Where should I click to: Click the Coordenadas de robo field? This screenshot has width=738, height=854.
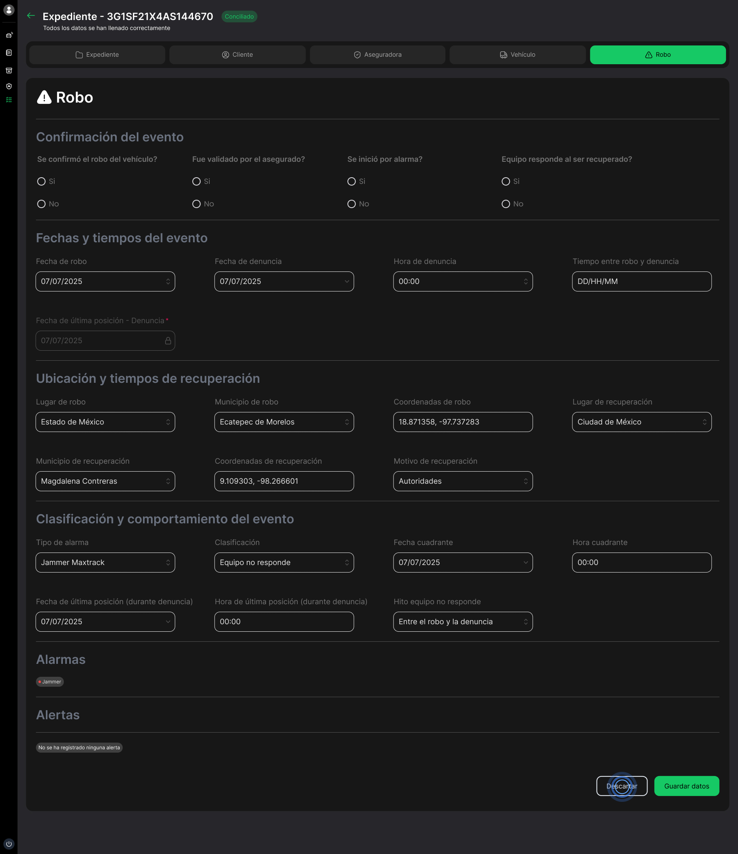pos(463,422)
